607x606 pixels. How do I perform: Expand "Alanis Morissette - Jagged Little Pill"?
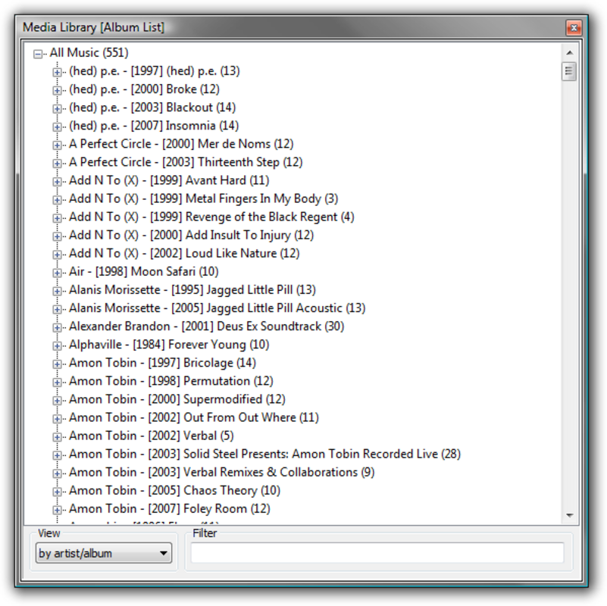pyautogui.click(x=57, y=289)
